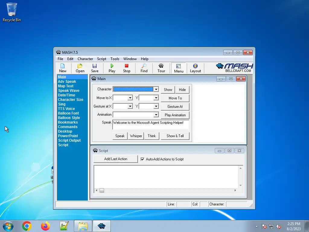Click the Add Last Action button
Screen dimensions: 309x232
(116, 159)
